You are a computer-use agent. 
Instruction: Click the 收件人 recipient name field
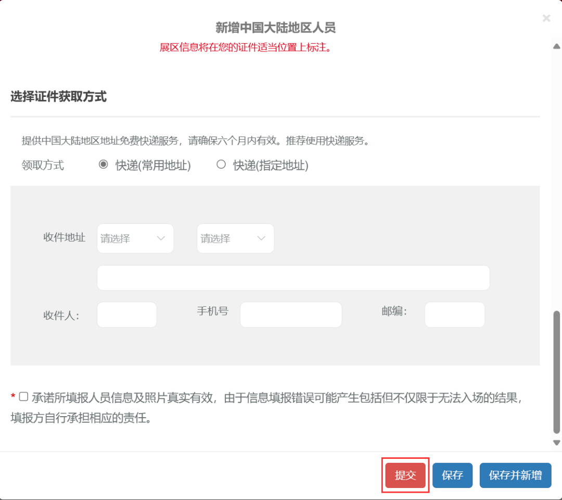coord(126,315)
